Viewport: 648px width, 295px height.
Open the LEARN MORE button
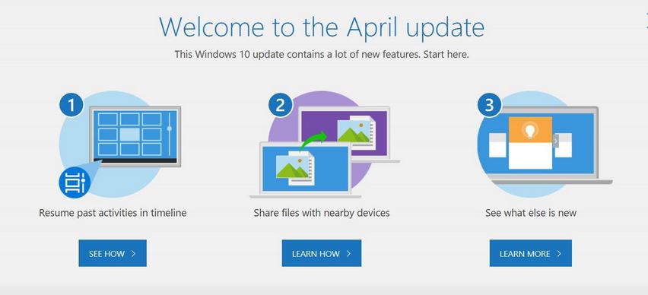click(x=531, y=253)
